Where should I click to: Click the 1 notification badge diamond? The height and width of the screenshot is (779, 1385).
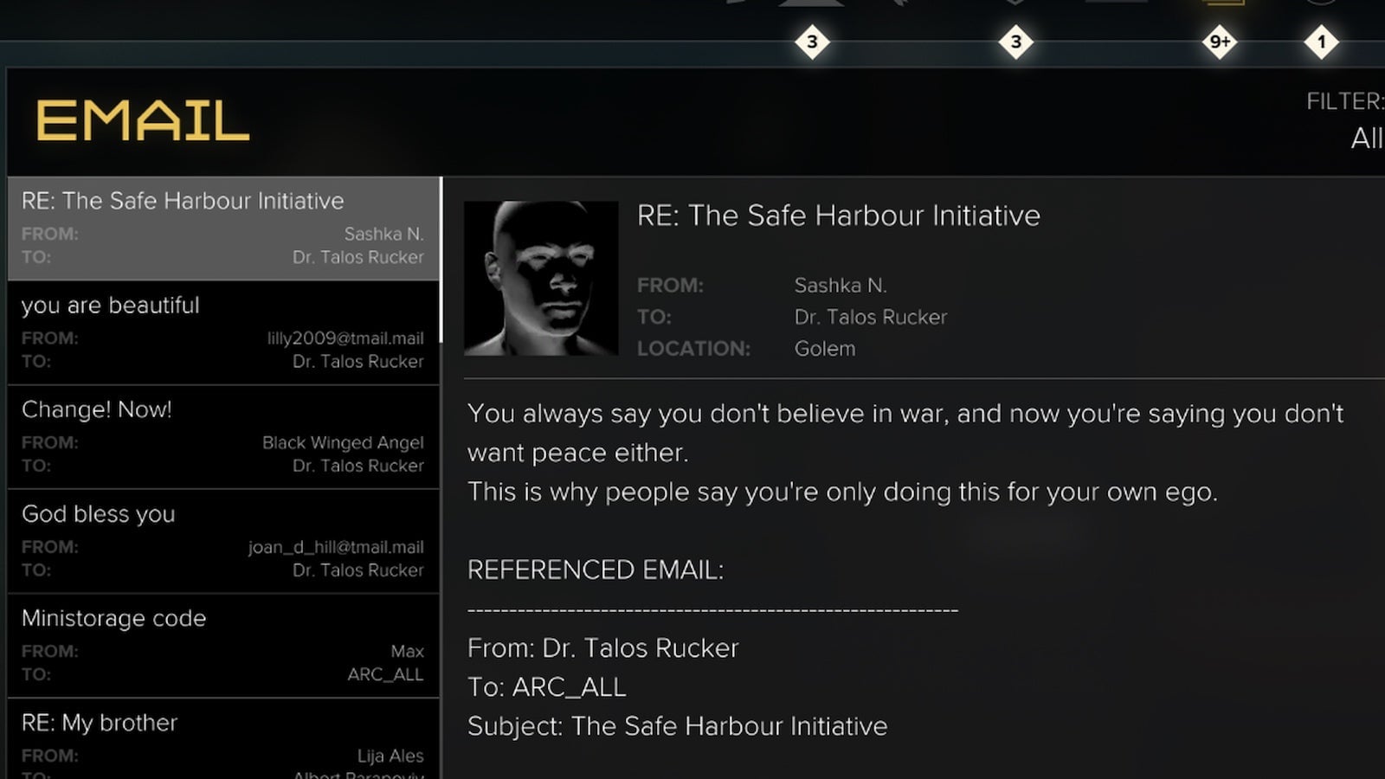coord(1322,41)
